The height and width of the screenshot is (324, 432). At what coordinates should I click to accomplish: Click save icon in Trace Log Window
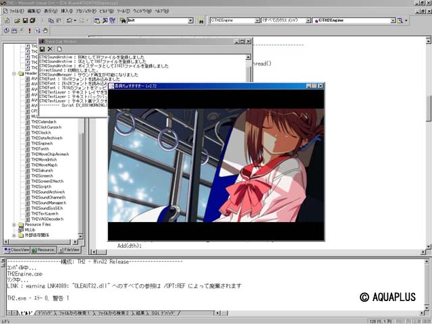(x=42, y=49)
